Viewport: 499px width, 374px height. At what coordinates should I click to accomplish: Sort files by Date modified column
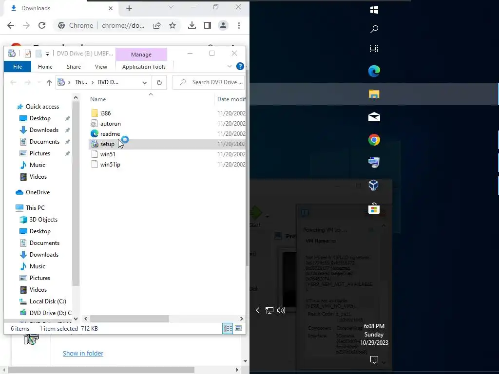click(231, 99)
